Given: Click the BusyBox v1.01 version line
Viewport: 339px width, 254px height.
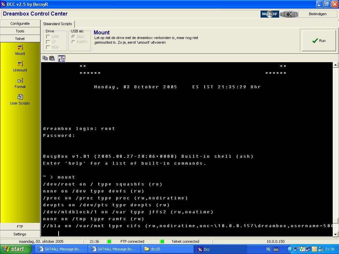Looking at the screenshot, I should [x=148, y=156].
